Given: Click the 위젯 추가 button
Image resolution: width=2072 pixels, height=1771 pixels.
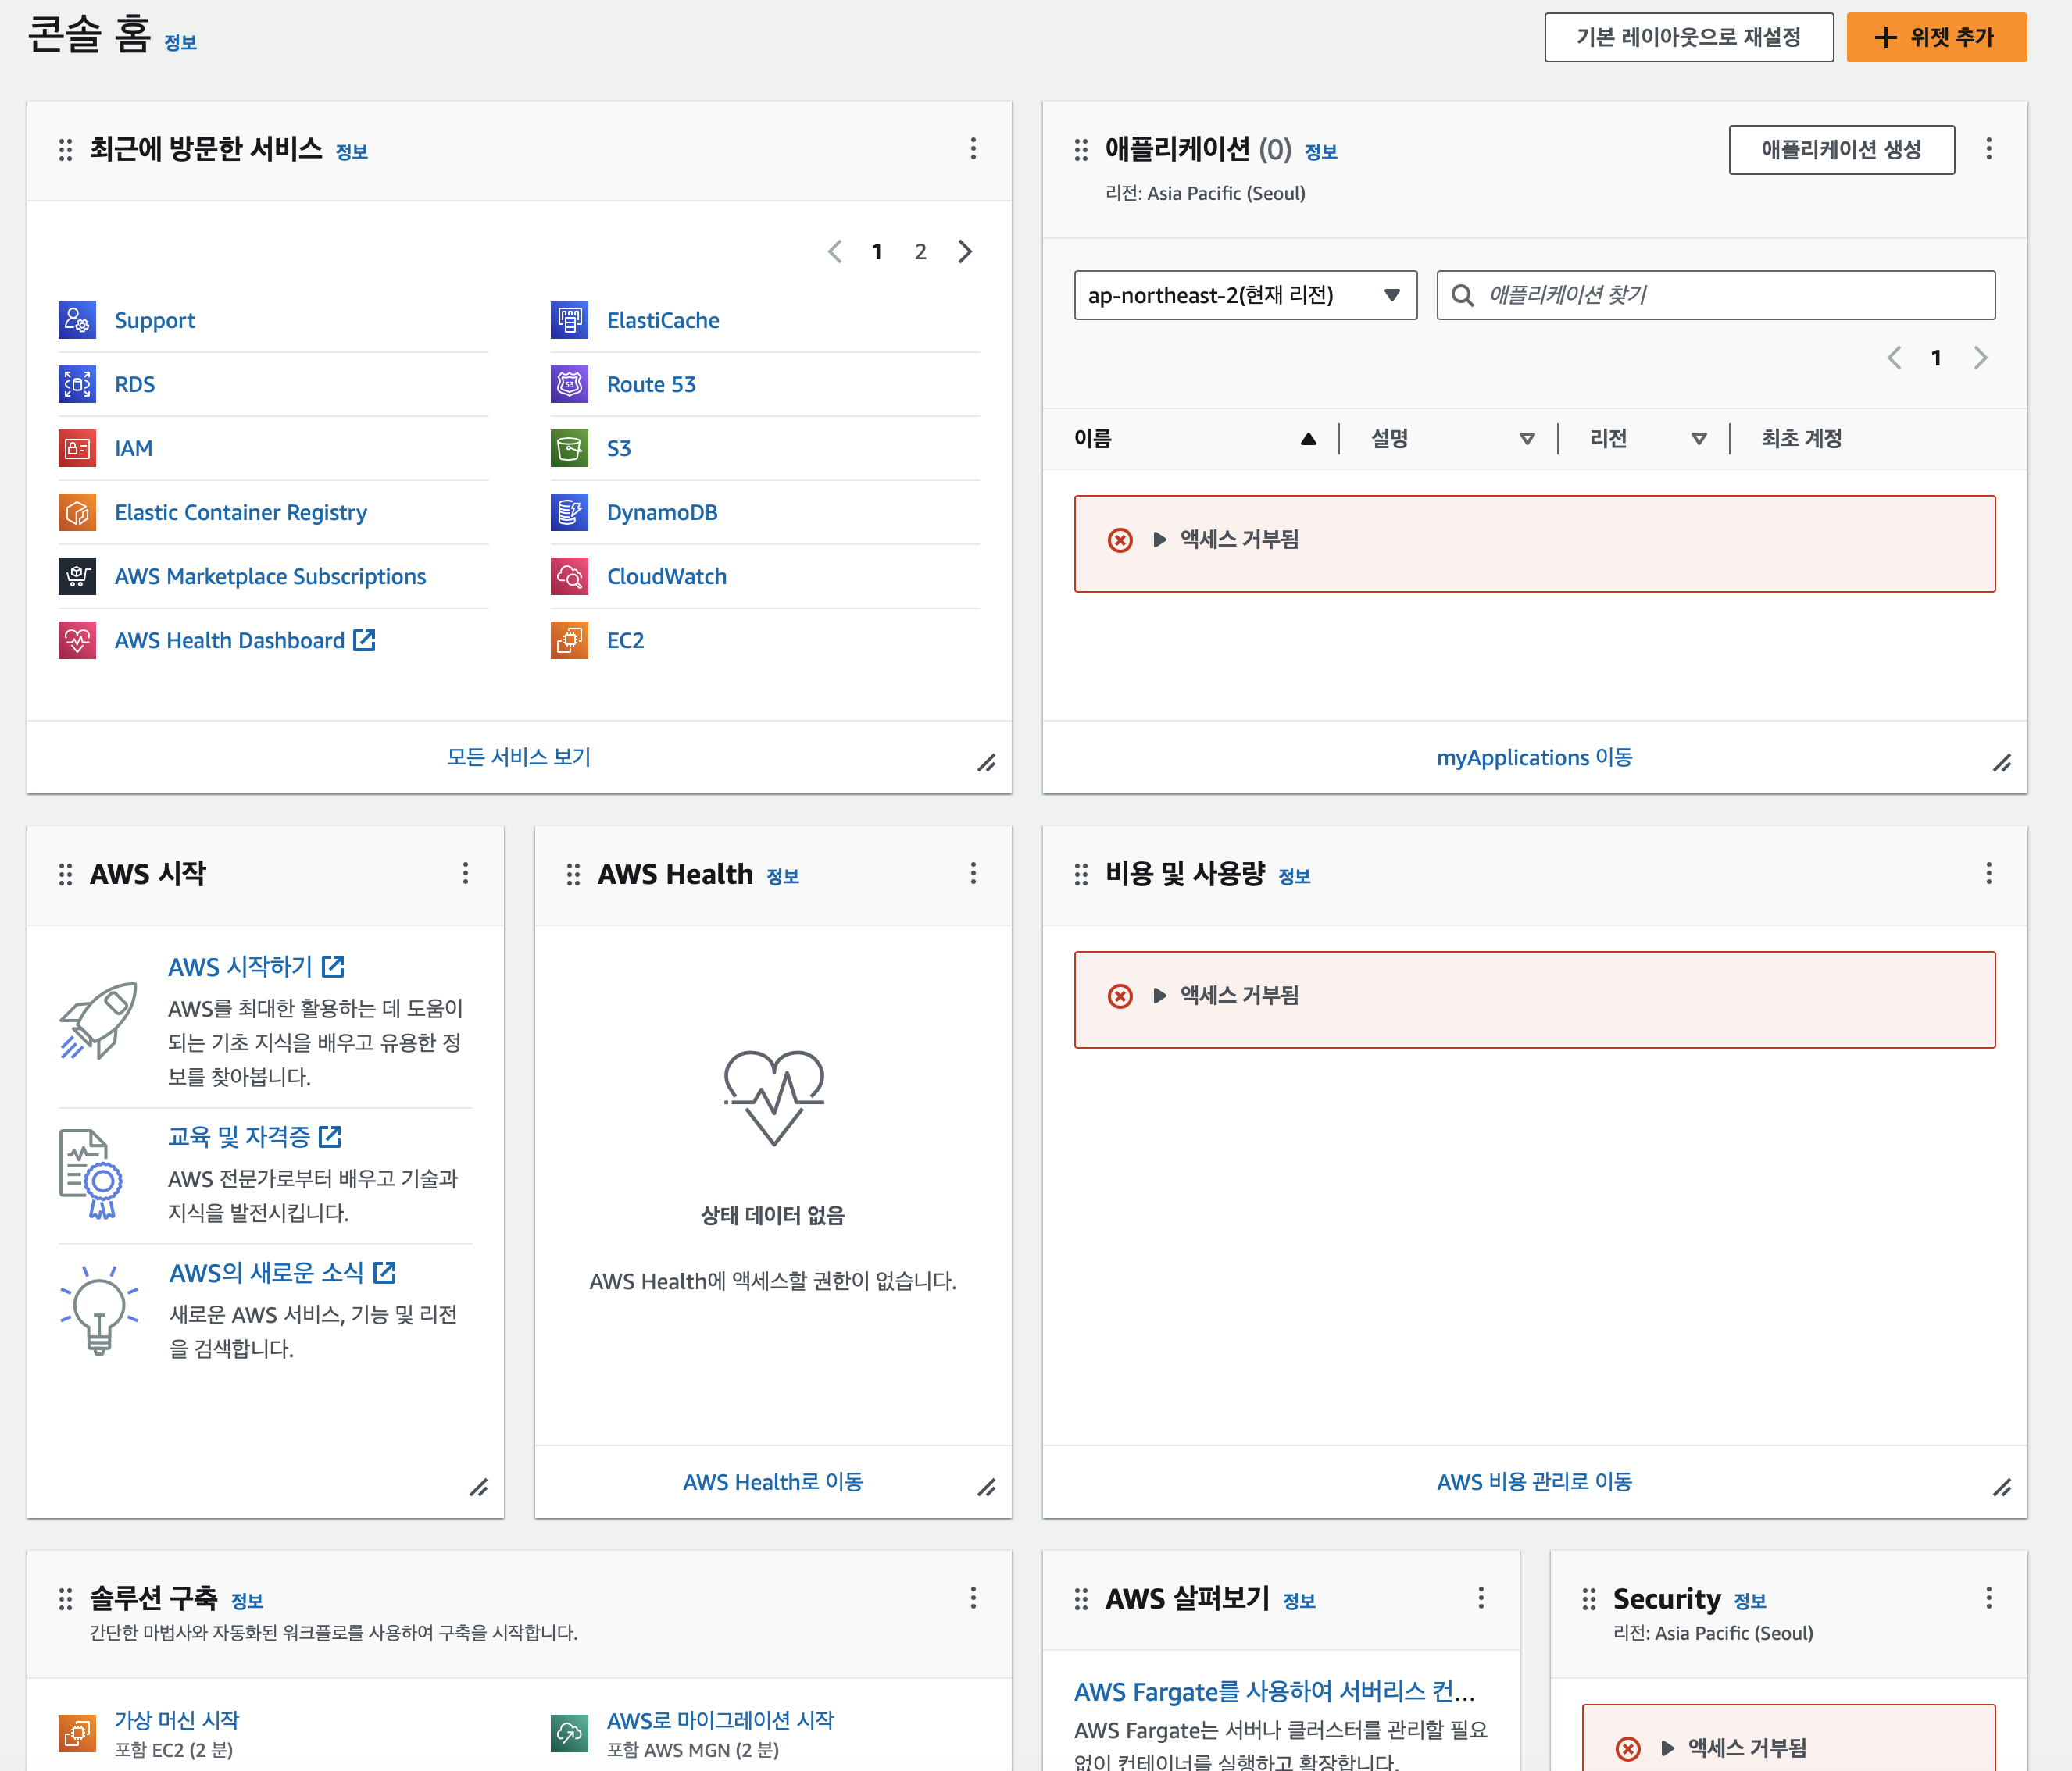Looking at the screenshot, I should pyautogui.click(x=1935, y=38).
